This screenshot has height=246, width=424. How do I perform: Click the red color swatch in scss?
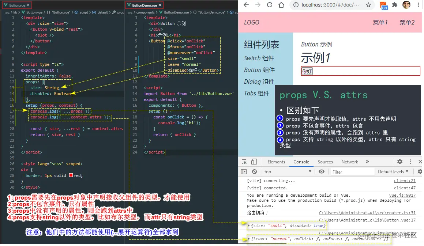pos(71,175)
